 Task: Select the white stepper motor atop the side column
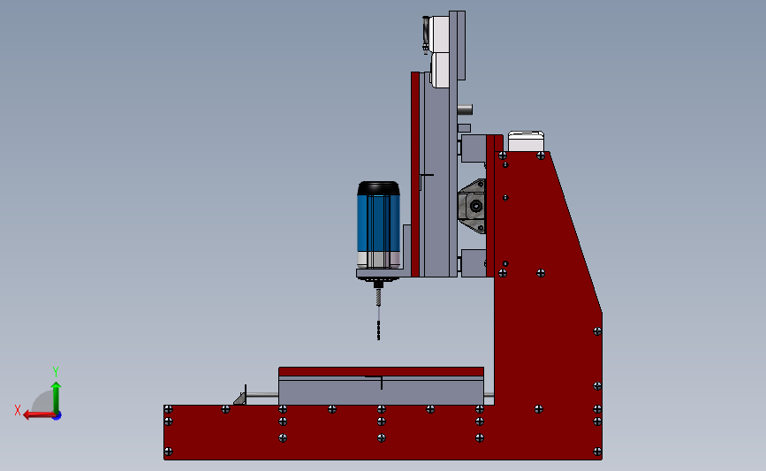[x=527, y=141]
